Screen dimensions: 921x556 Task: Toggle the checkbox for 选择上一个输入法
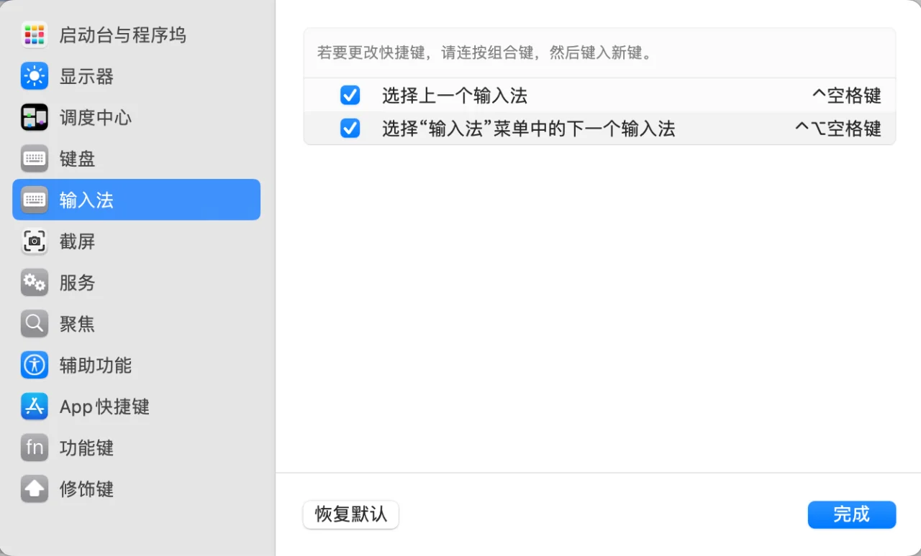[350, 95]
